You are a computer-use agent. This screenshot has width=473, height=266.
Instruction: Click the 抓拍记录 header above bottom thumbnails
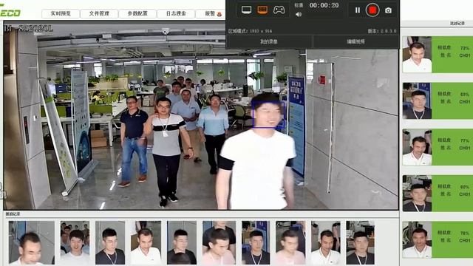tap(13, 214)
